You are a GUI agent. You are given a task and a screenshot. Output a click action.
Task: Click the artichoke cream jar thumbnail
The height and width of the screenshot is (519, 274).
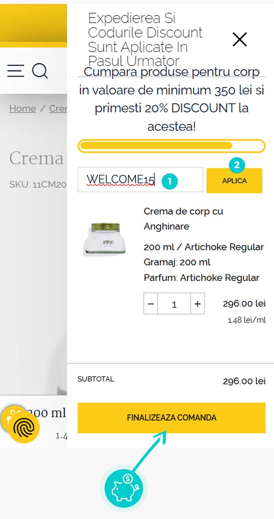click(x=105, y=238)
